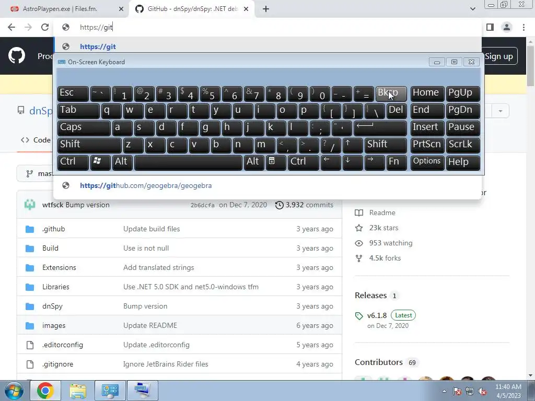Open the Libraries folder
The width and height of the screenshot is (535, 401).
click(x=55, y=287)
